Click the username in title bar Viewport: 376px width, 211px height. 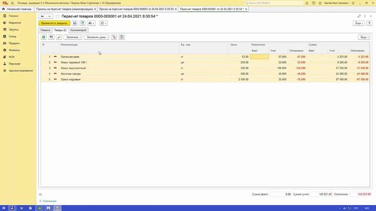tap(337, 3)
